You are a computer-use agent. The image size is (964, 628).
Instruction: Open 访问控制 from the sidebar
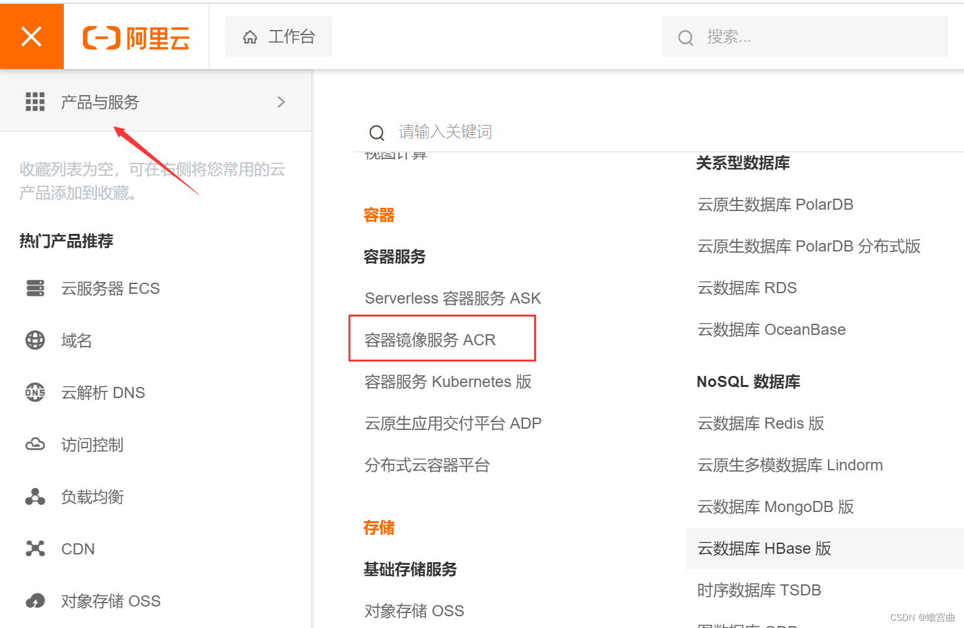[x=92, y=445]
